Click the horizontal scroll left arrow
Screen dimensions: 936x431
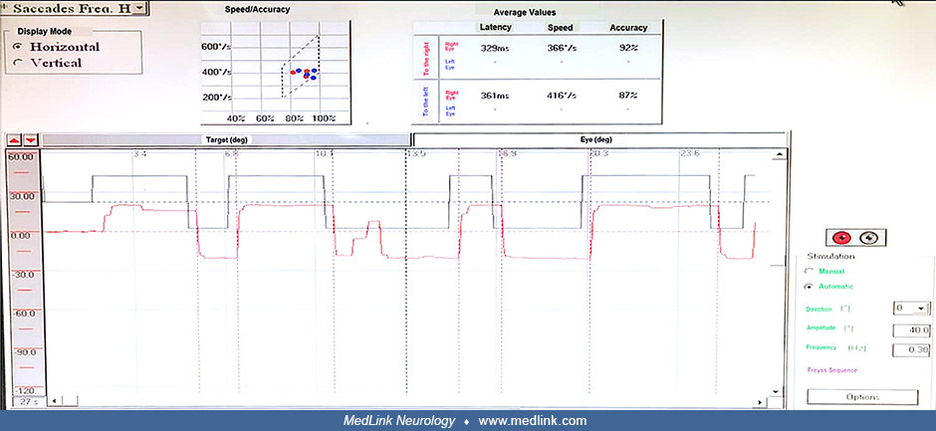[x=55, y=401]
